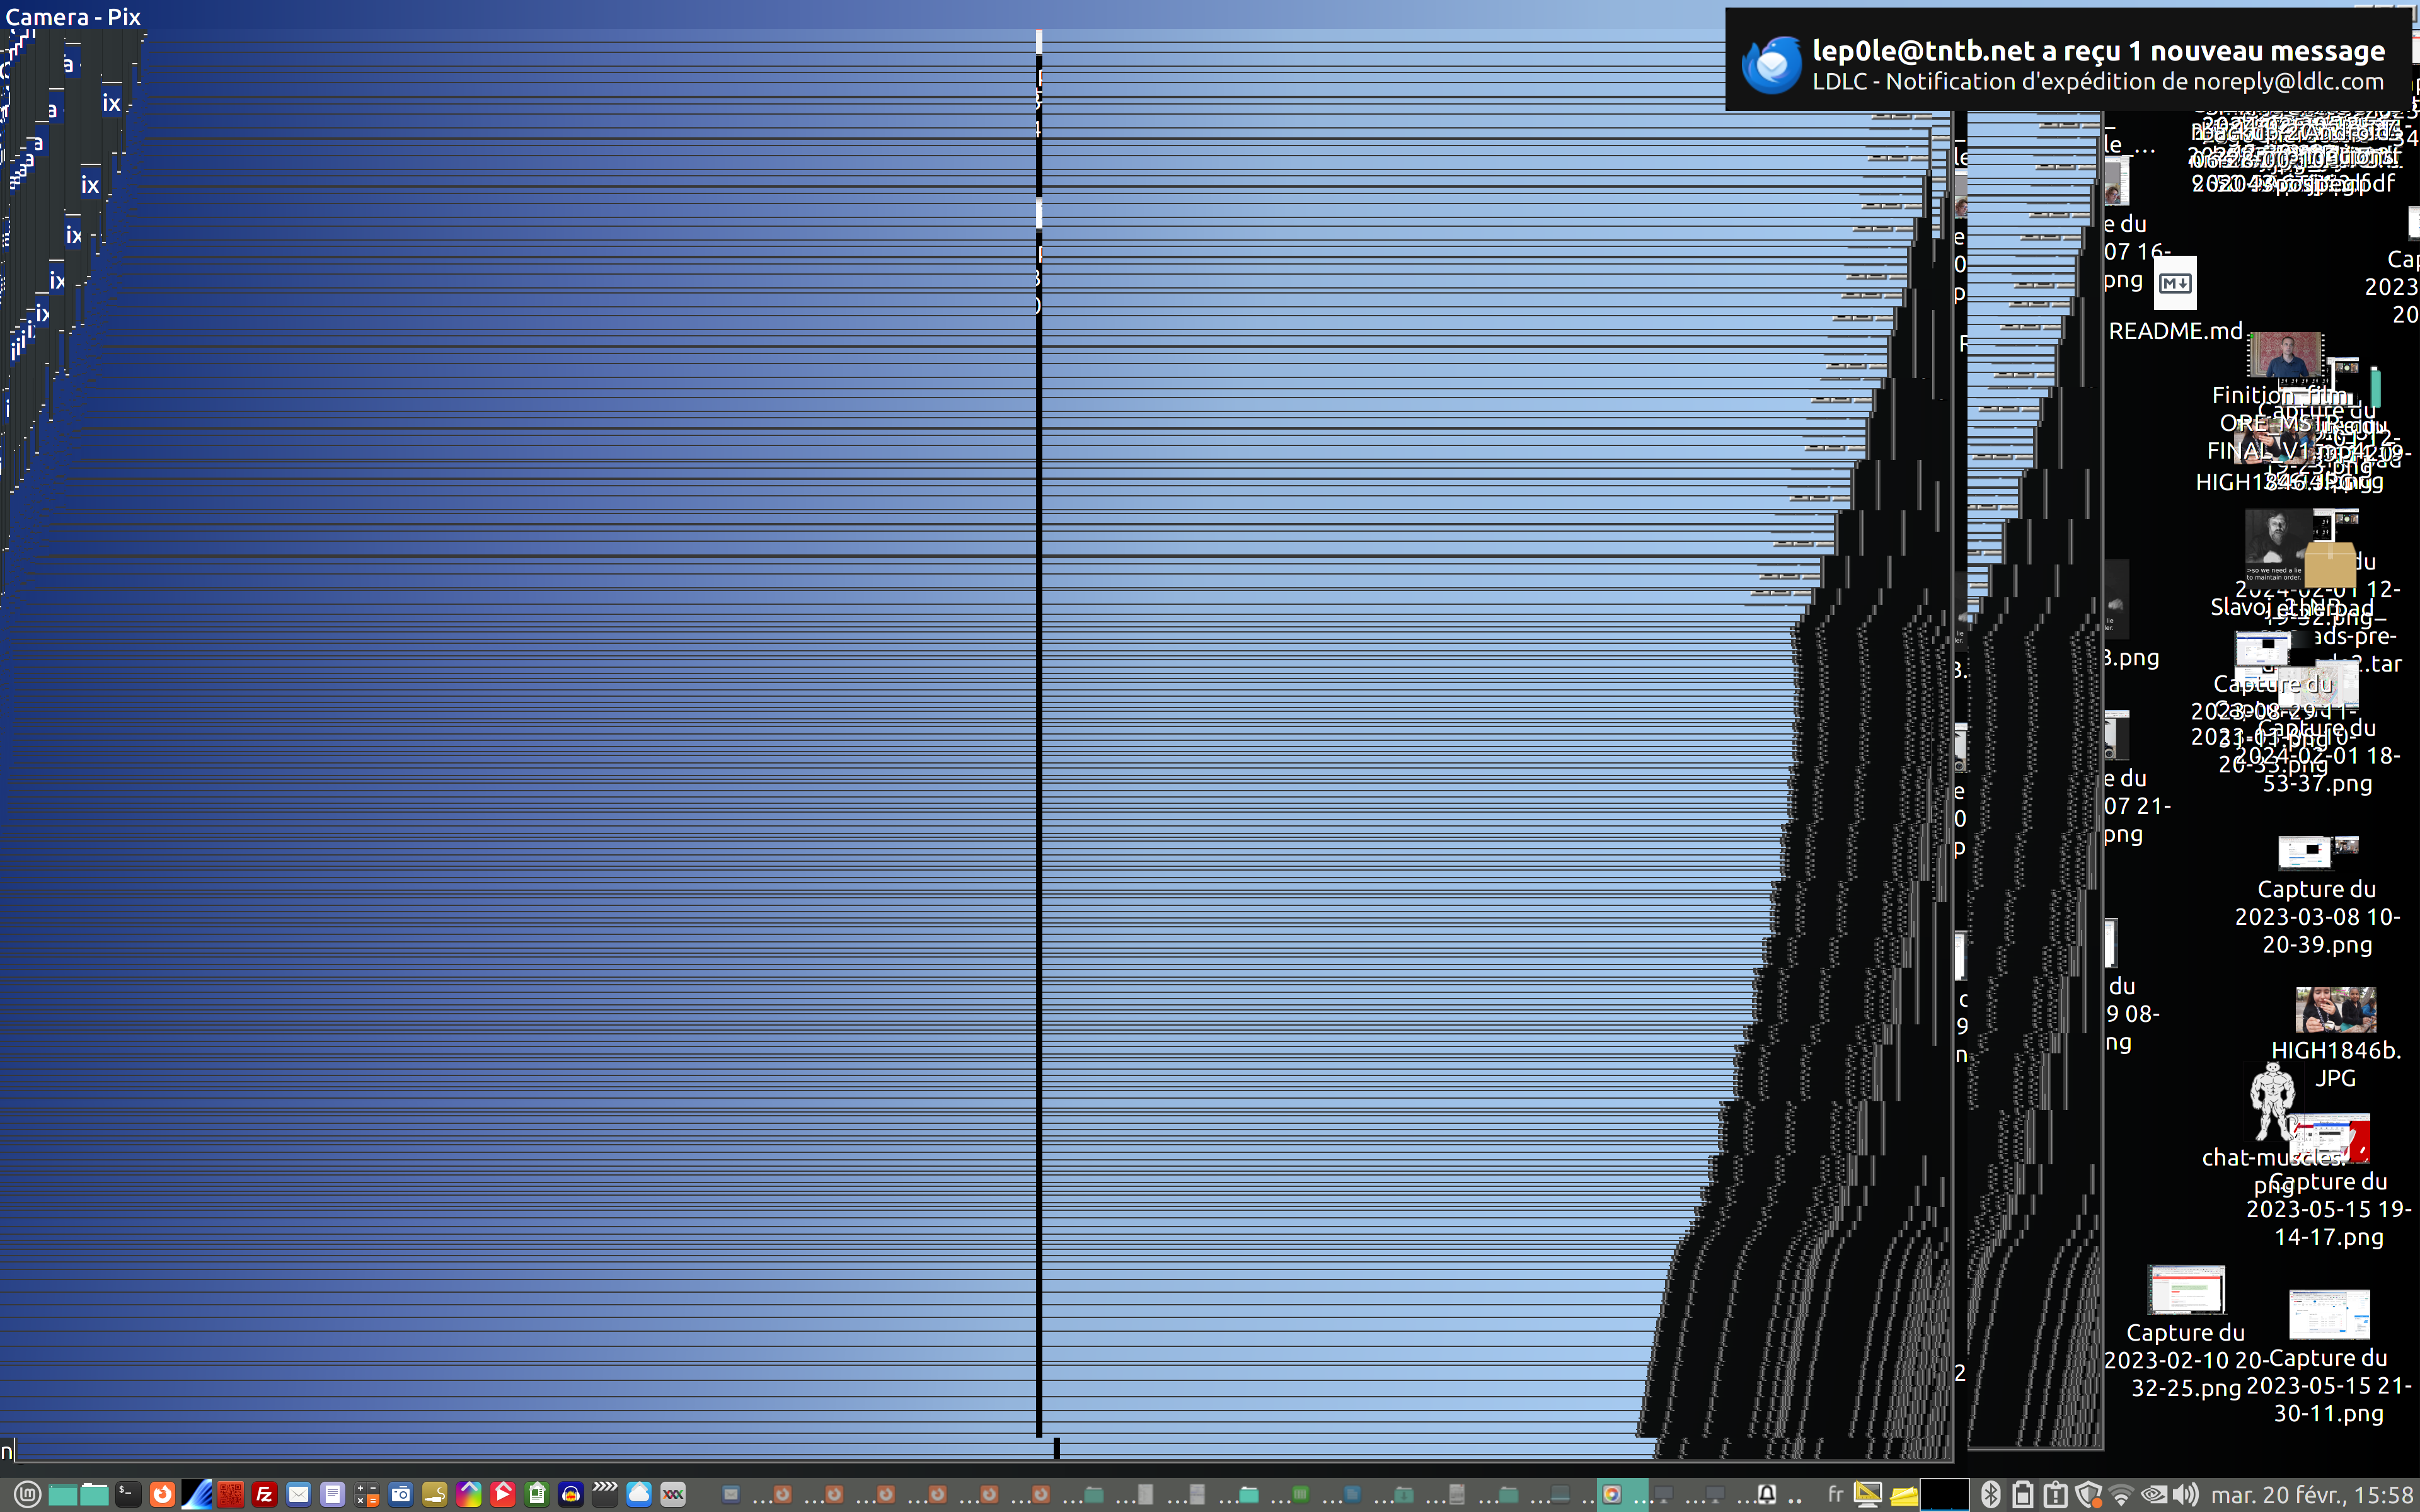Open the Wi-Fi network tray icon
2420x1512 pixels.
2121,1494
